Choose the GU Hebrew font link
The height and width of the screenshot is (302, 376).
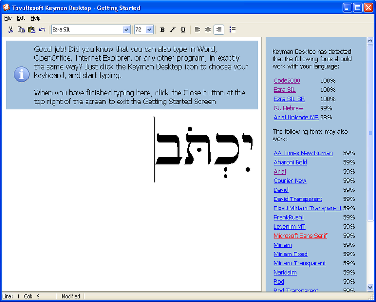click(289, 108)
